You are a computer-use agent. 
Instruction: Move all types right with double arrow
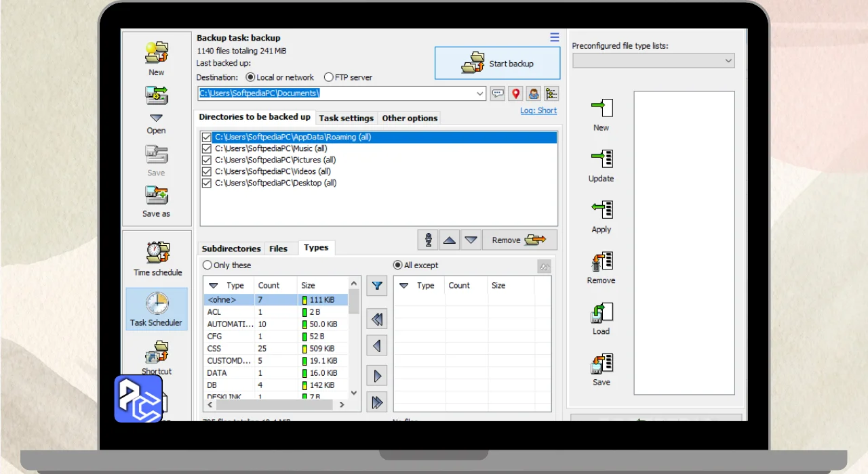pyautogui.click(x=377, y=402)
